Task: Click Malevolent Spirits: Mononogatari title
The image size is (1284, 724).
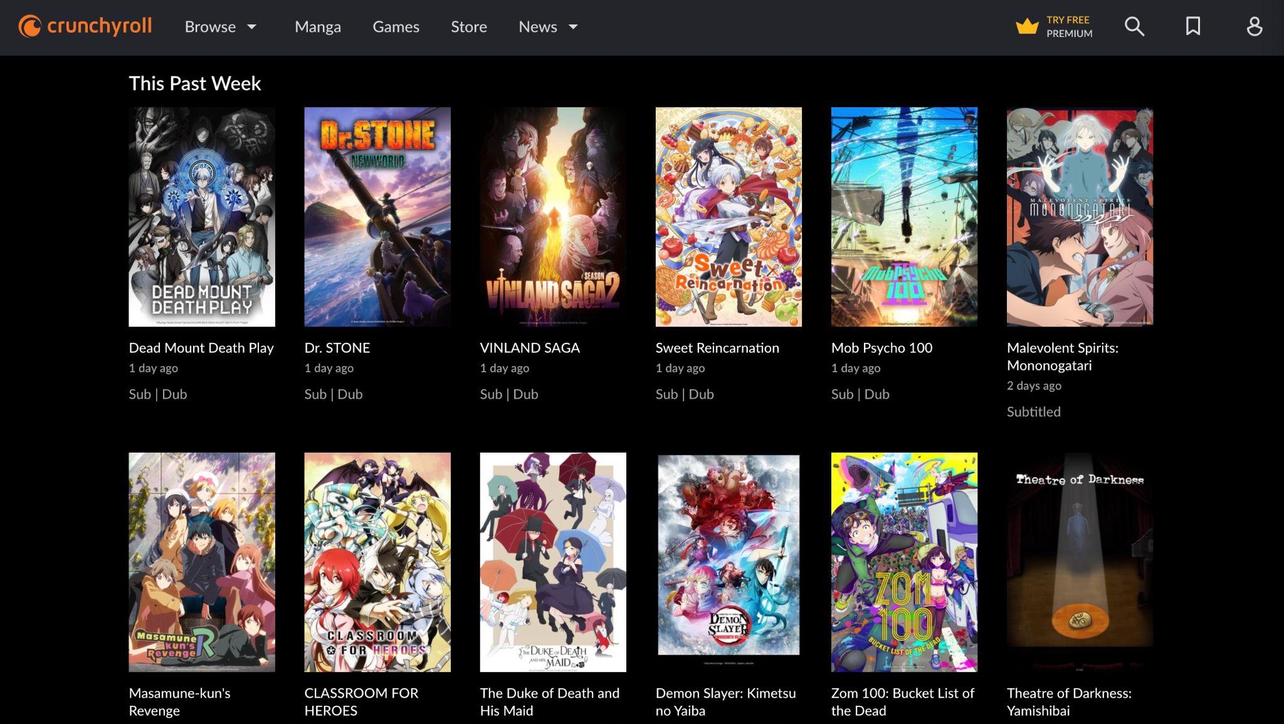Action: 1063,357
